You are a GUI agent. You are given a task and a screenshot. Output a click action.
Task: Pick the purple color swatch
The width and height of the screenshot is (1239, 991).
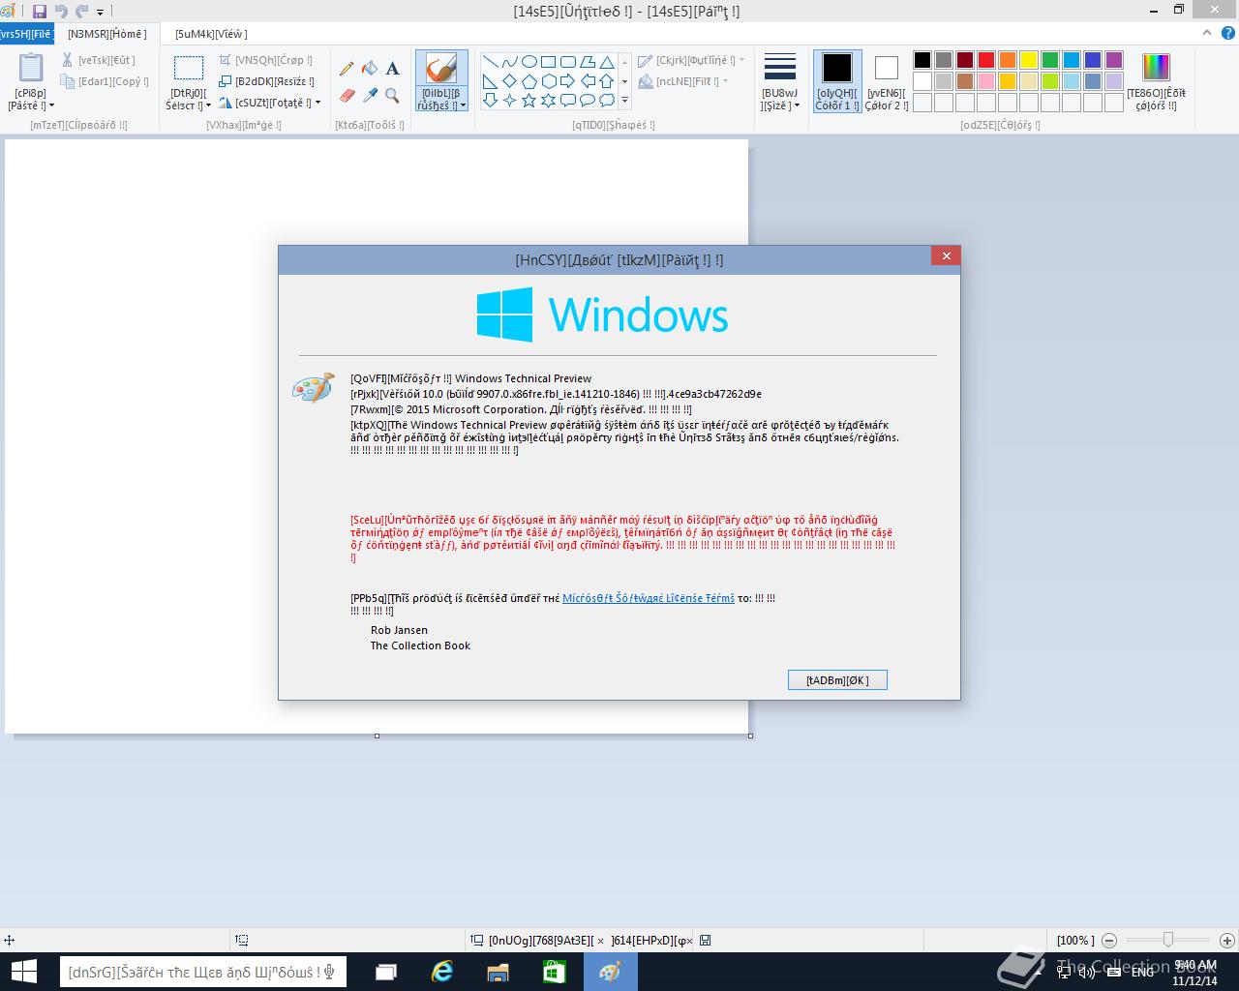[x=1113, y=60]
